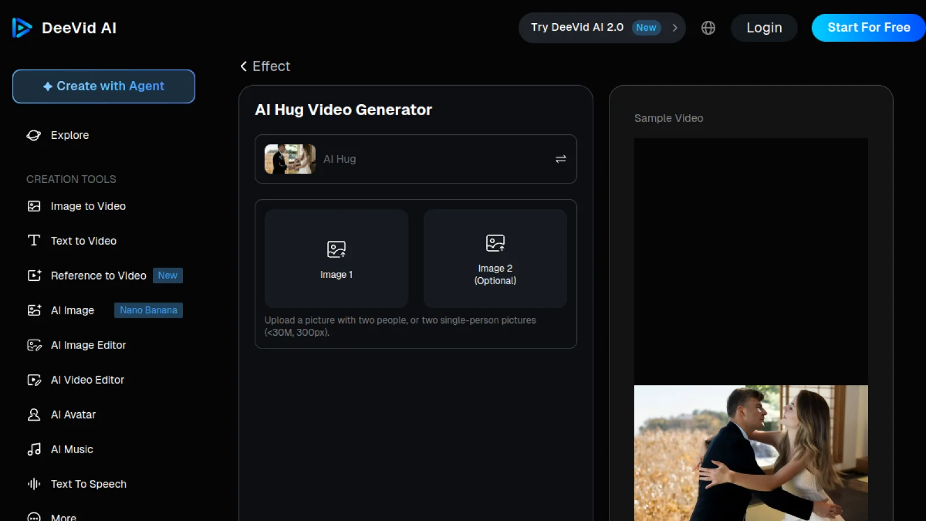The height and width of the screenshot is (521, 926).
Task: Open the AI Hug effect selector
Action: [x=416, y=159]
